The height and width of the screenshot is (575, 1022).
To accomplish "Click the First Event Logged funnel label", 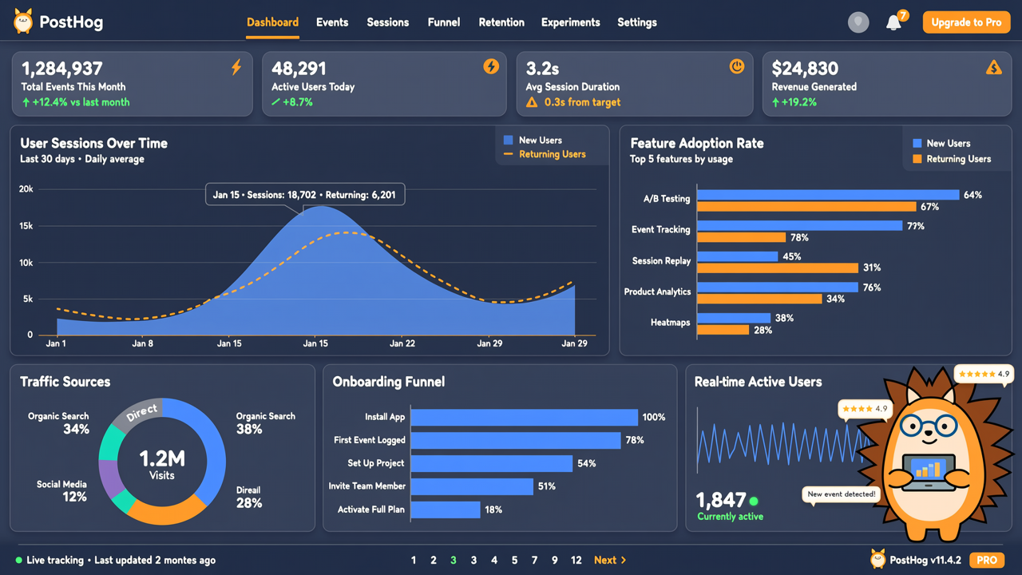I will click(370, 440).
